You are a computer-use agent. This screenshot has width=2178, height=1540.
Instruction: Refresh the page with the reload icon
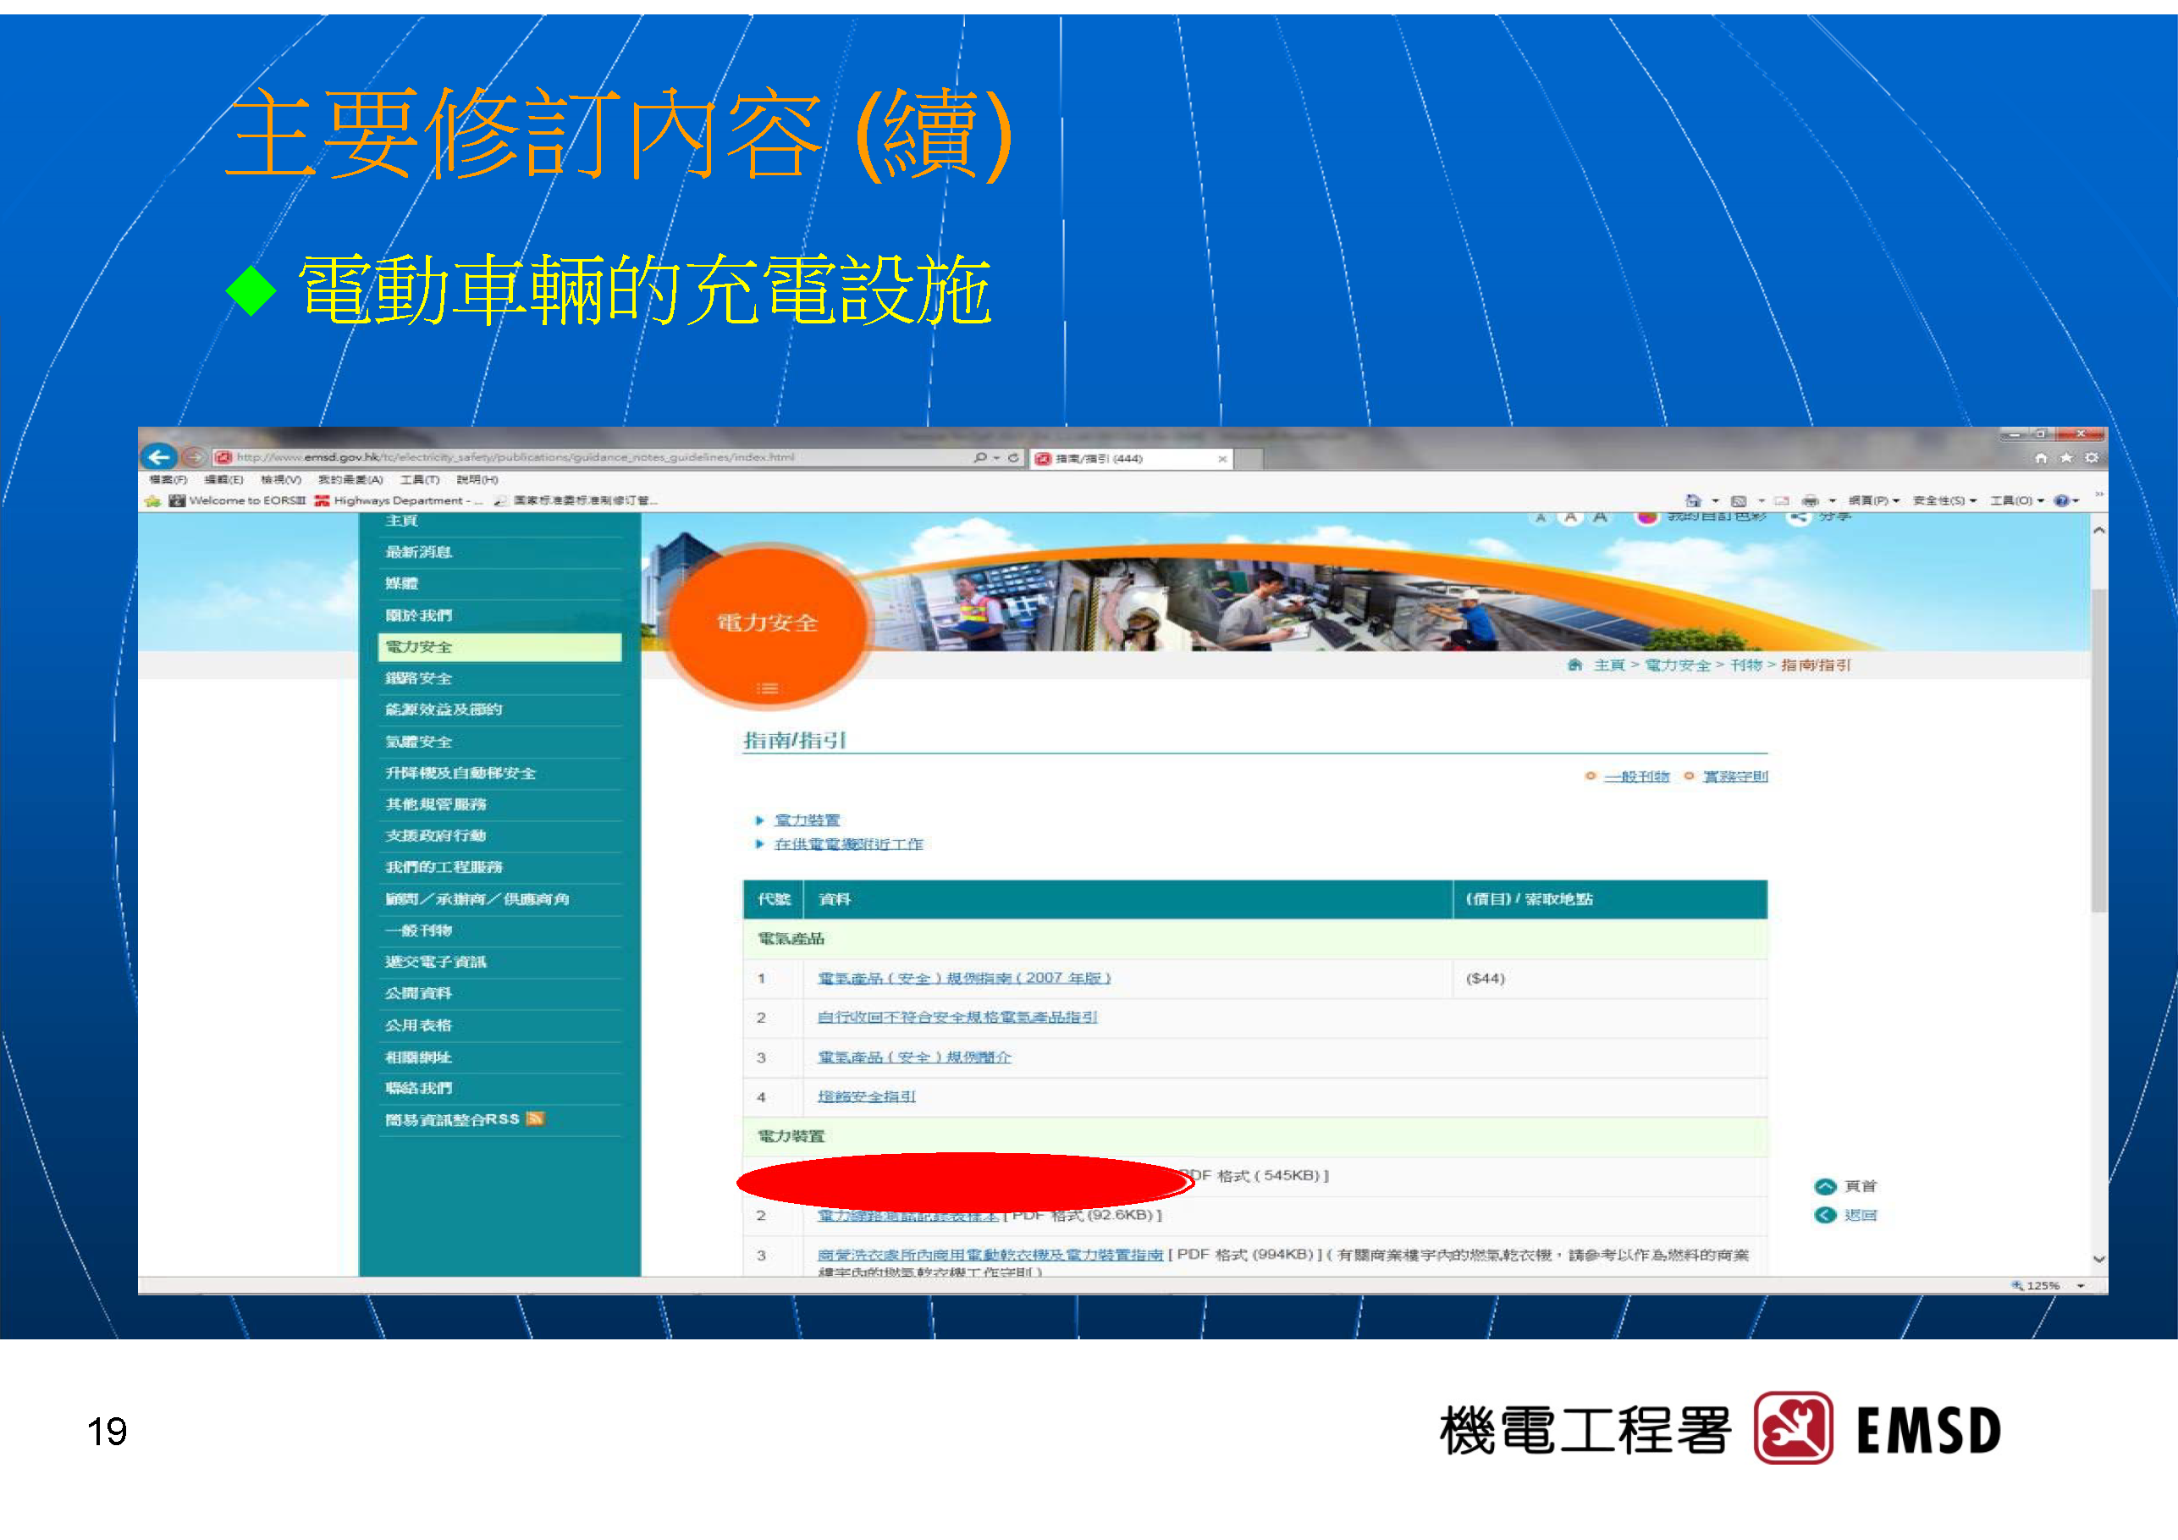click(1013, 457)
